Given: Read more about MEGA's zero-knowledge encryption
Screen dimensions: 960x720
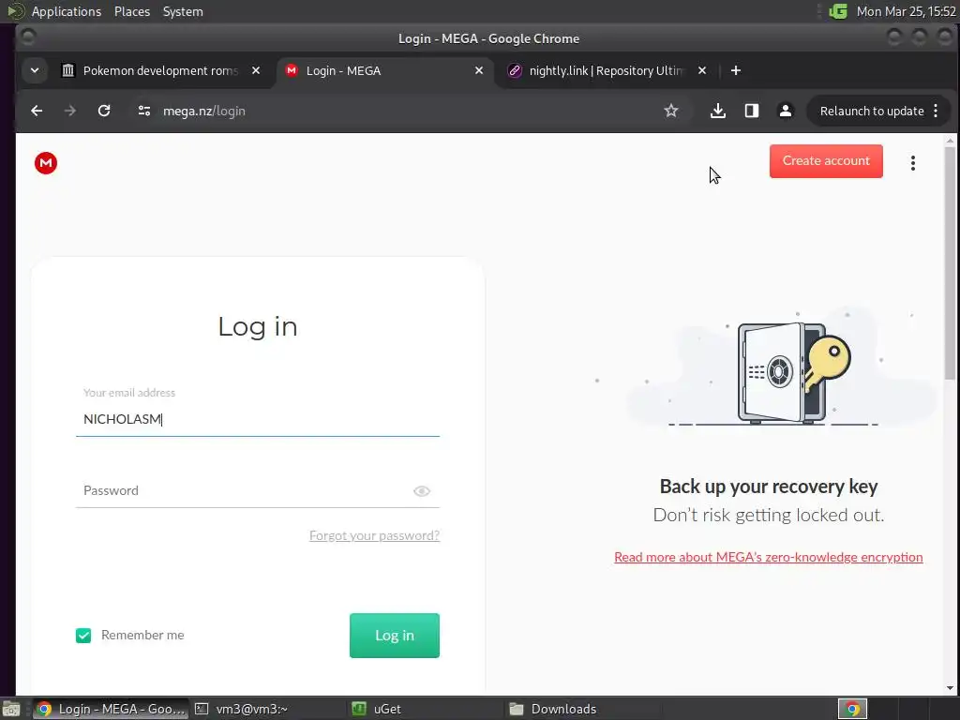Looking at the screenshot, I should click(769, 557).
